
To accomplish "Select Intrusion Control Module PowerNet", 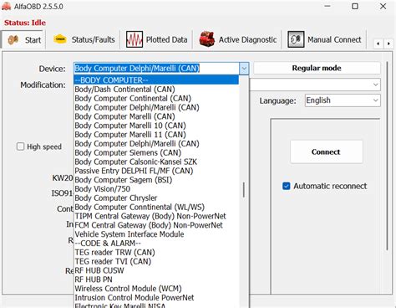I will click(x=156, y=297).
